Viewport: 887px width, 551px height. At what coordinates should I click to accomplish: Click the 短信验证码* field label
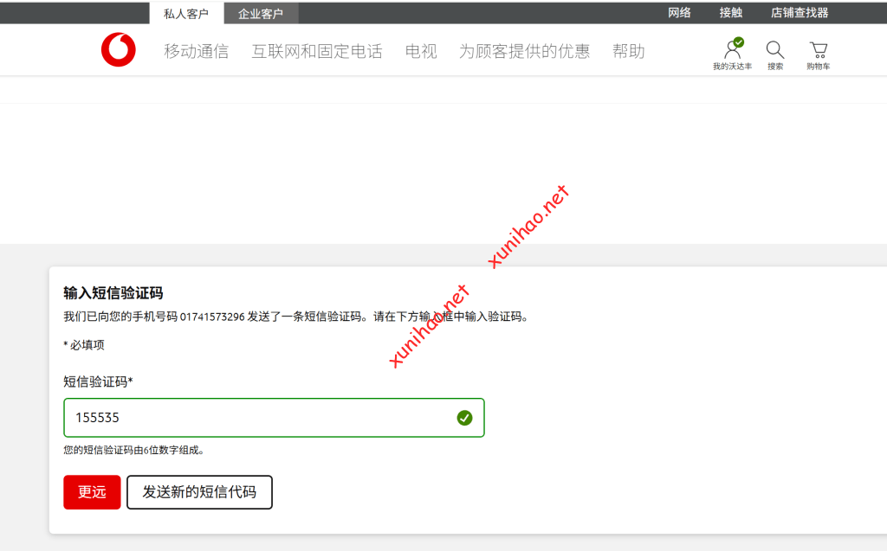tap(98, 381)
